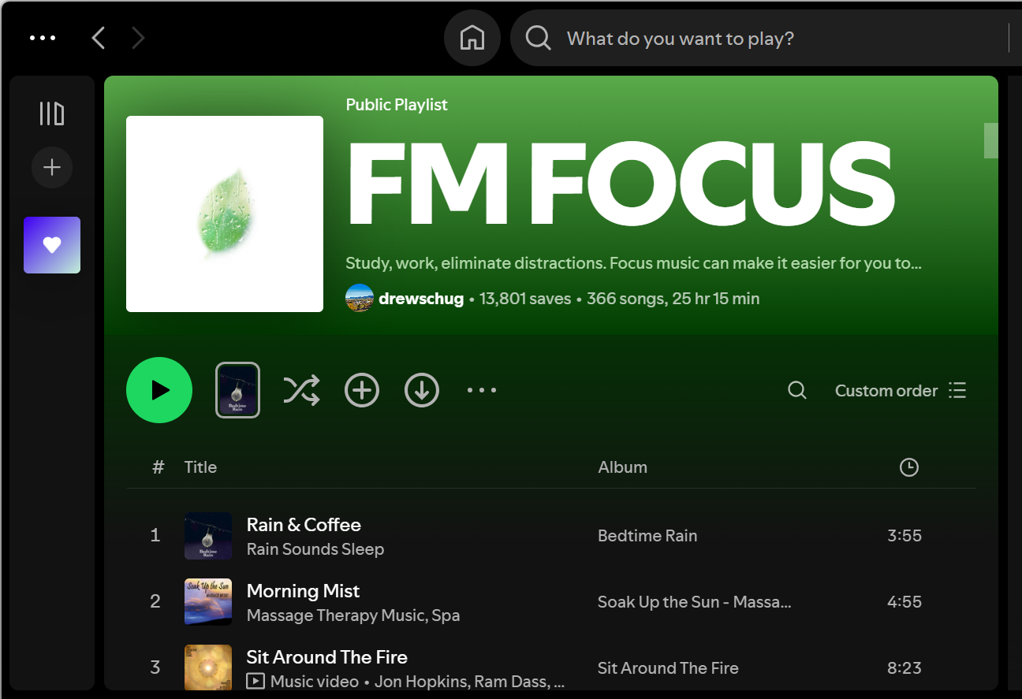Open the FM FOCUS playlist cover art
The image size is (1022, 699).
225,214
